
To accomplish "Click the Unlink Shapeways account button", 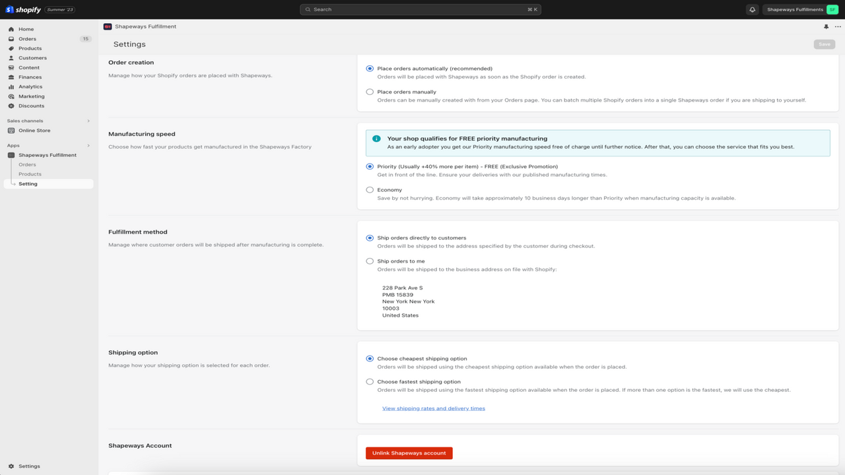I will click(409, 453).
